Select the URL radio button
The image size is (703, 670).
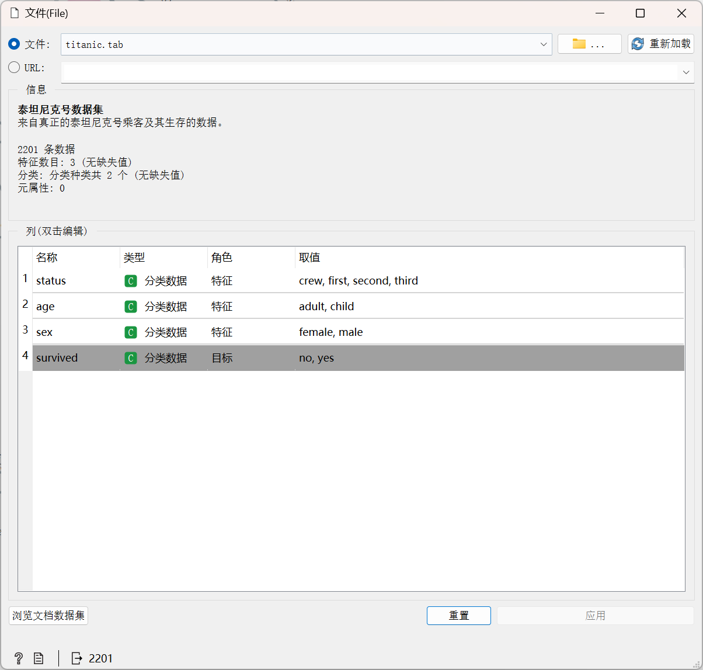click(14, 67)
